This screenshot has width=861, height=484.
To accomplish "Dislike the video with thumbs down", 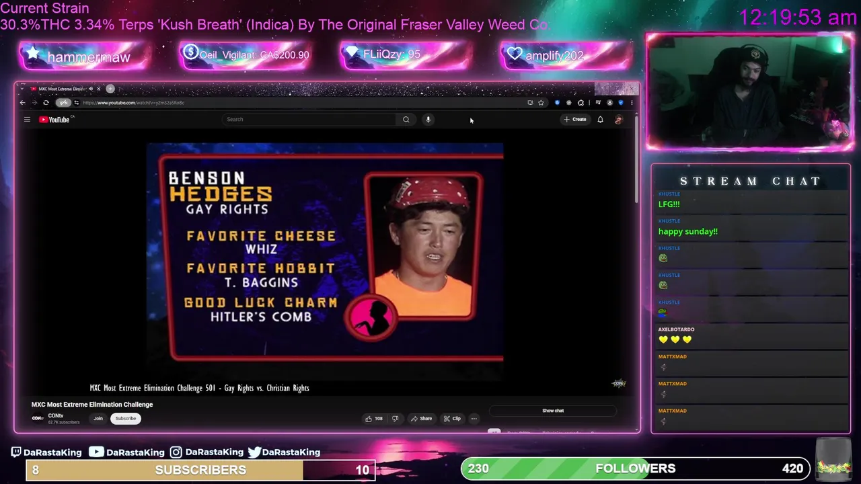I will pyautogui.click(x=395, y=419).
